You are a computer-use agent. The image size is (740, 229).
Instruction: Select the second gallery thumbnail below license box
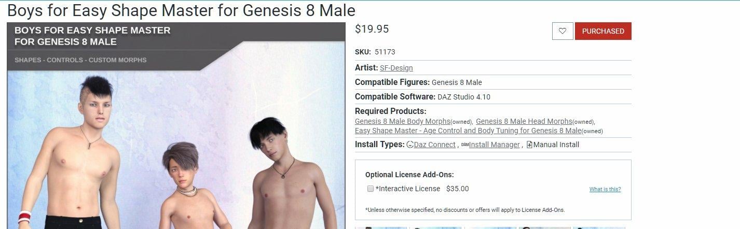point(436,228)
